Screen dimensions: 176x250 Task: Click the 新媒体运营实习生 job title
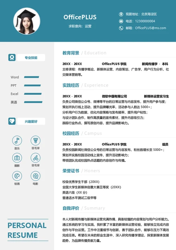[156, 96]
